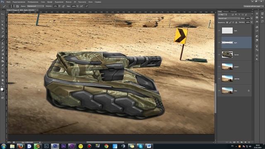Select the History Brush tool
This screenshot has height=149, width=265.
pyautogui.click(x=2, y=47)
